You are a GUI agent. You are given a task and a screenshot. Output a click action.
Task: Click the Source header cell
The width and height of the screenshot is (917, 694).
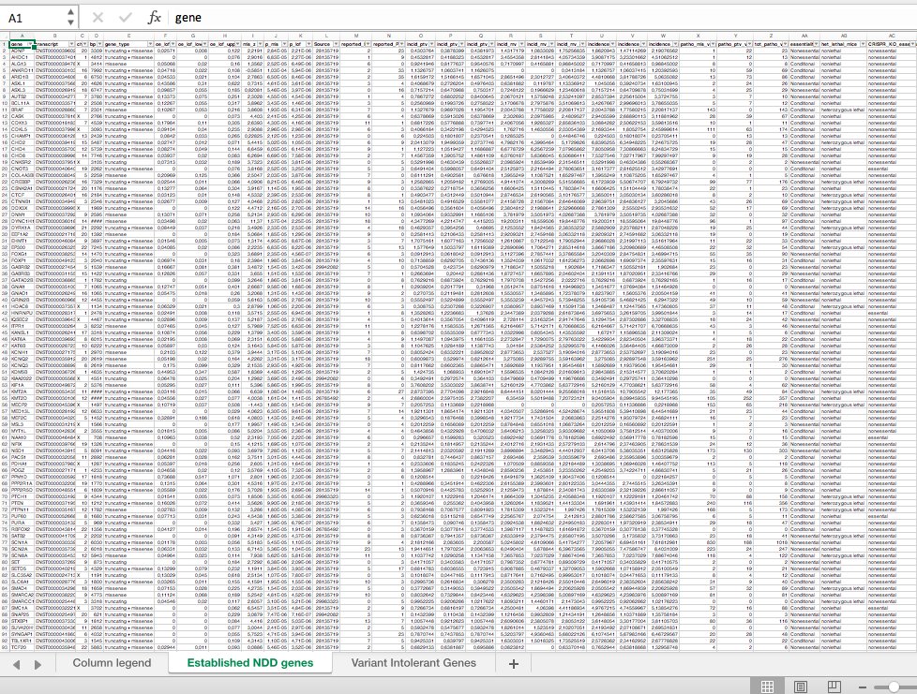(x=326, y=44)
